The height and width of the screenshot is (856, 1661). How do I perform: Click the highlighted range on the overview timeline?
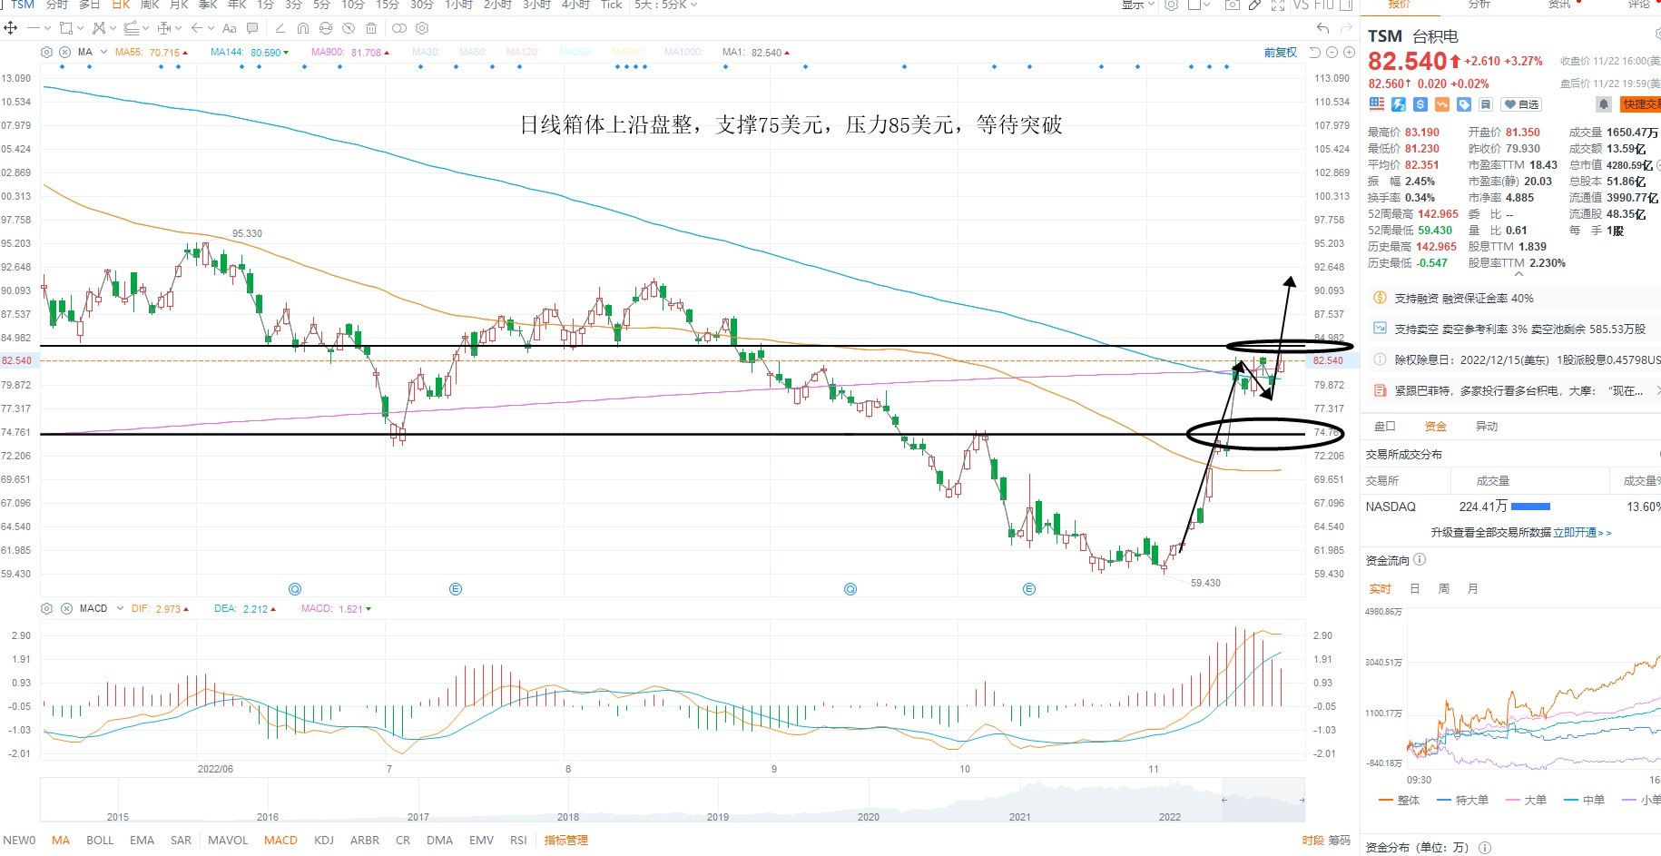click(x=1263, y=800)
